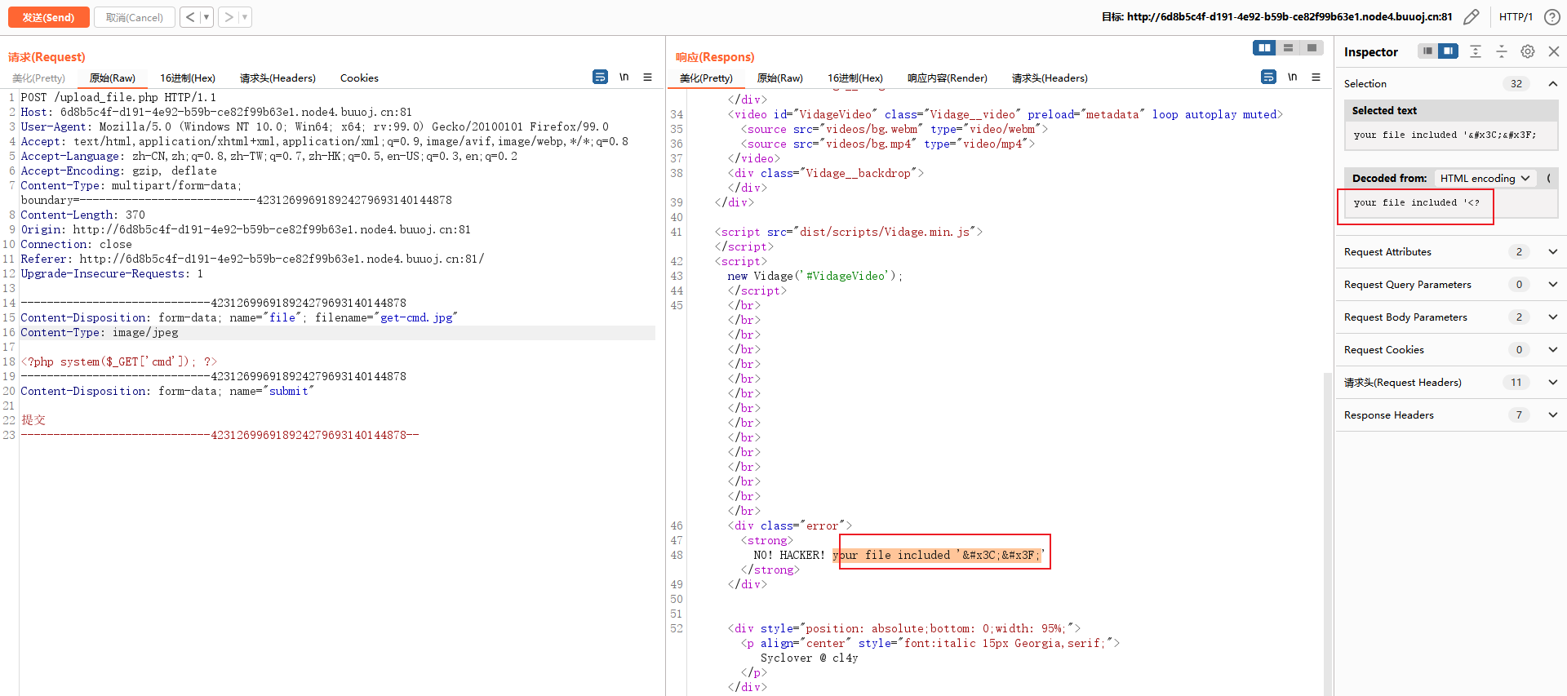Click new Vidage('#VidageVideo') script line
Screen dimensions: 1567x696
815,276
